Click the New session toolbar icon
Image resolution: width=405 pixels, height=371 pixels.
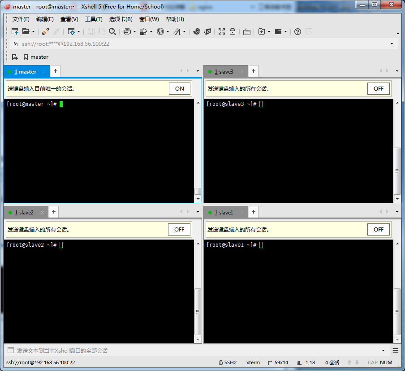(x=15, y=31)
